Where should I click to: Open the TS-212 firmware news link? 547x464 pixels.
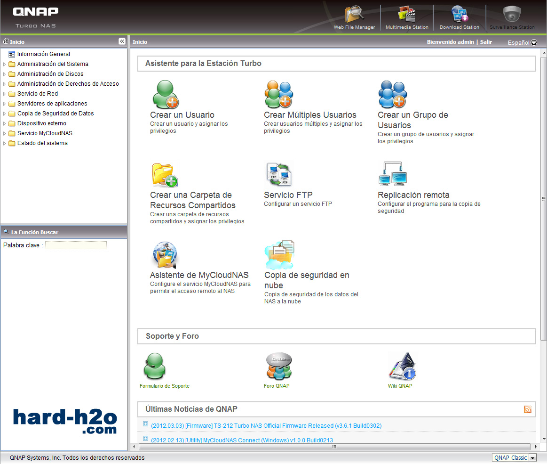pos(266,425)
